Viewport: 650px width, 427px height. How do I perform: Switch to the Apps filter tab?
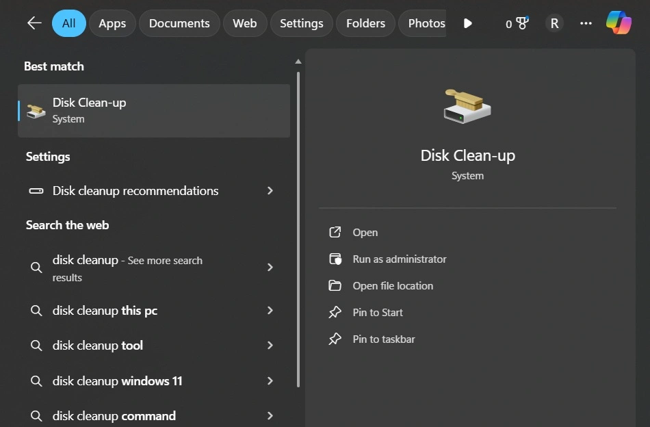[x=112, y=23]
